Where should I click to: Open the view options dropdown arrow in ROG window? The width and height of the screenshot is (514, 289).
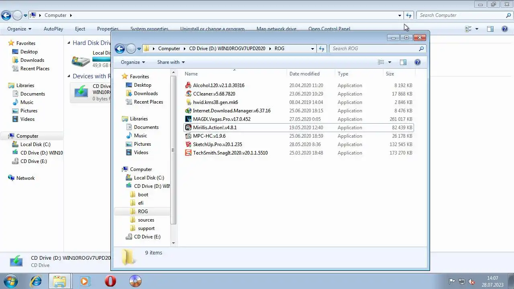(x=390, y=62)
